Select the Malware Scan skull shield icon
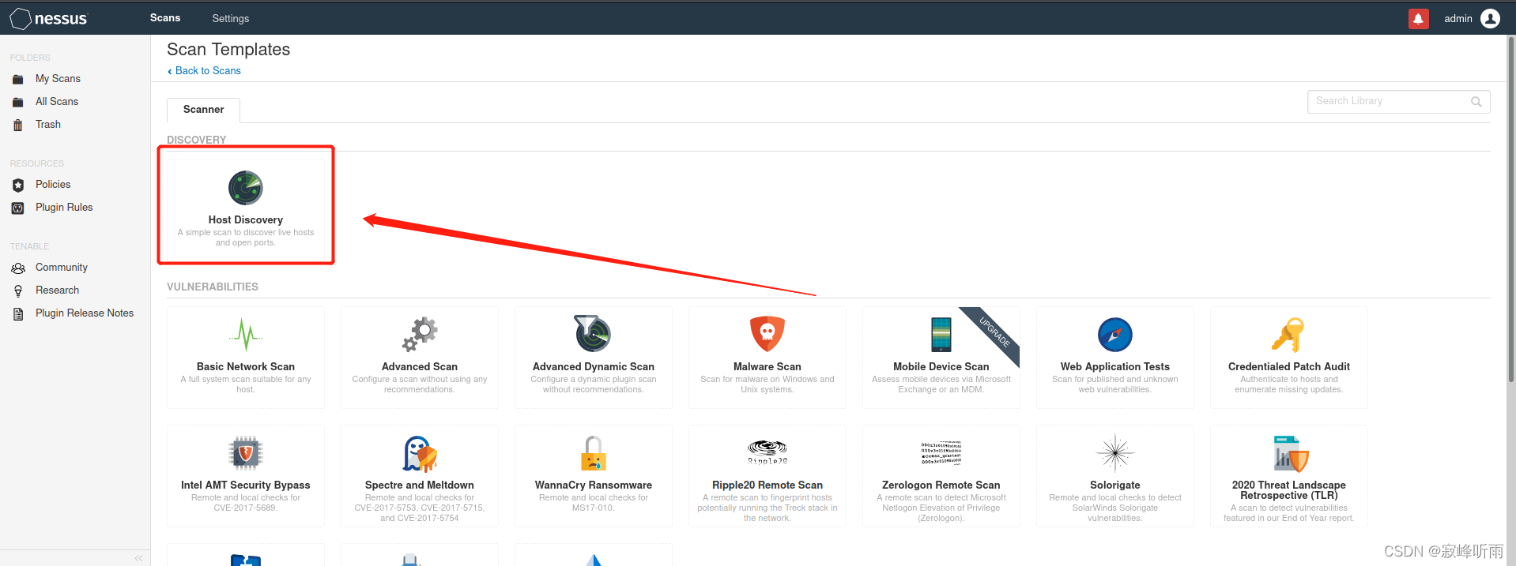Image resolution: width=1516 pixels, height=566 pixels. (x=767, y=333)
